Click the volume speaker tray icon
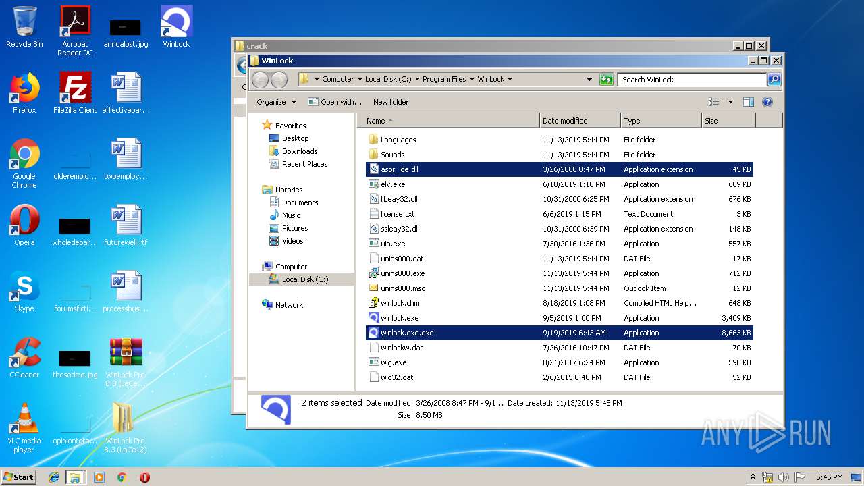The image size is (864, 486). 784,477
